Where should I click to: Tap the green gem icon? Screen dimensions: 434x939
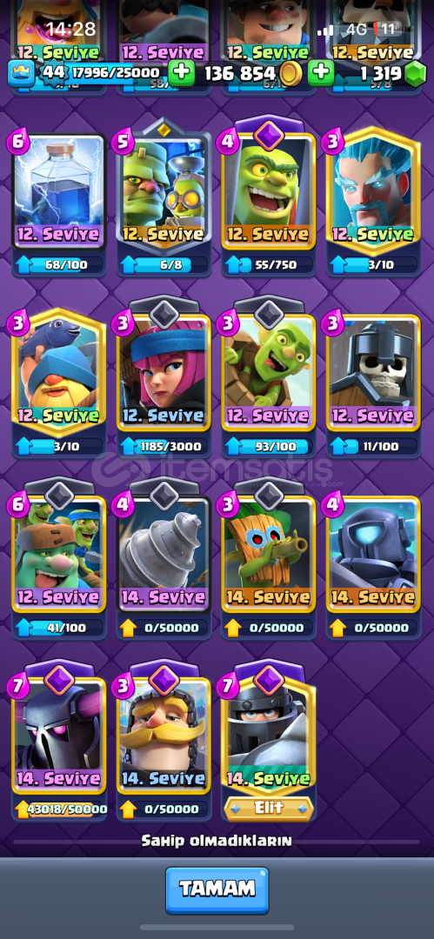tap(414, 74)
